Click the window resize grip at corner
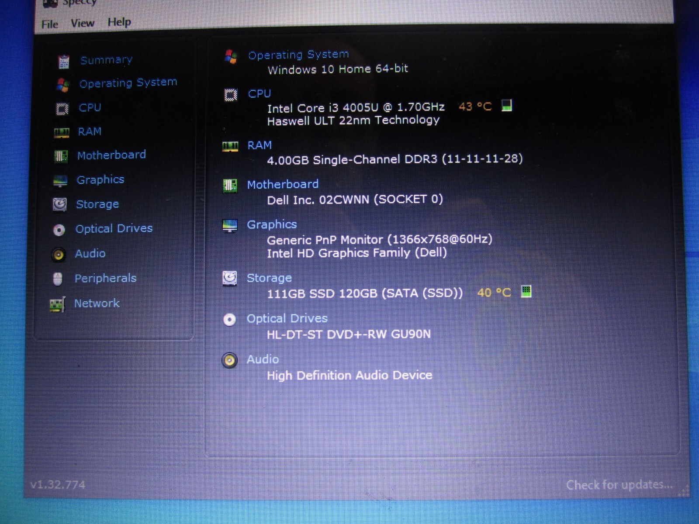The width and height of the screenshot is (699, 524). [684, 492]
